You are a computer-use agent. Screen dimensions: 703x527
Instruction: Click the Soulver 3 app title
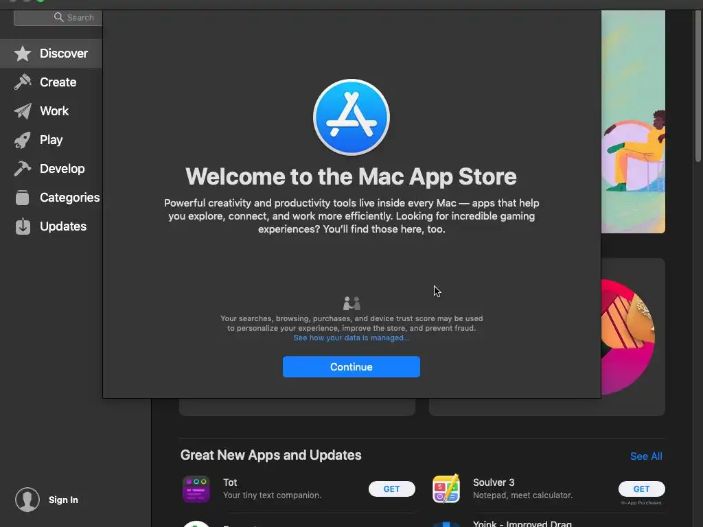point(494,482)
